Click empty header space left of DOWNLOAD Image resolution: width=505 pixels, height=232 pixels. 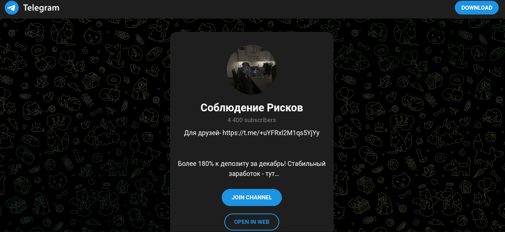(260, 7)
